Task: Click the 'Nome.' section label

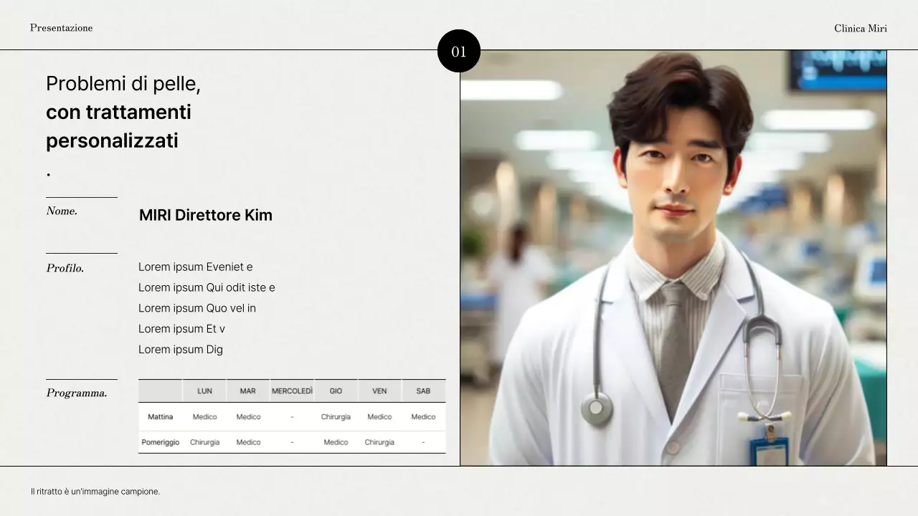Action: (62, 211)
